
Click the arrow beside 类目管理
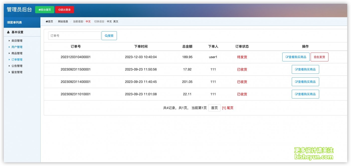9,41
